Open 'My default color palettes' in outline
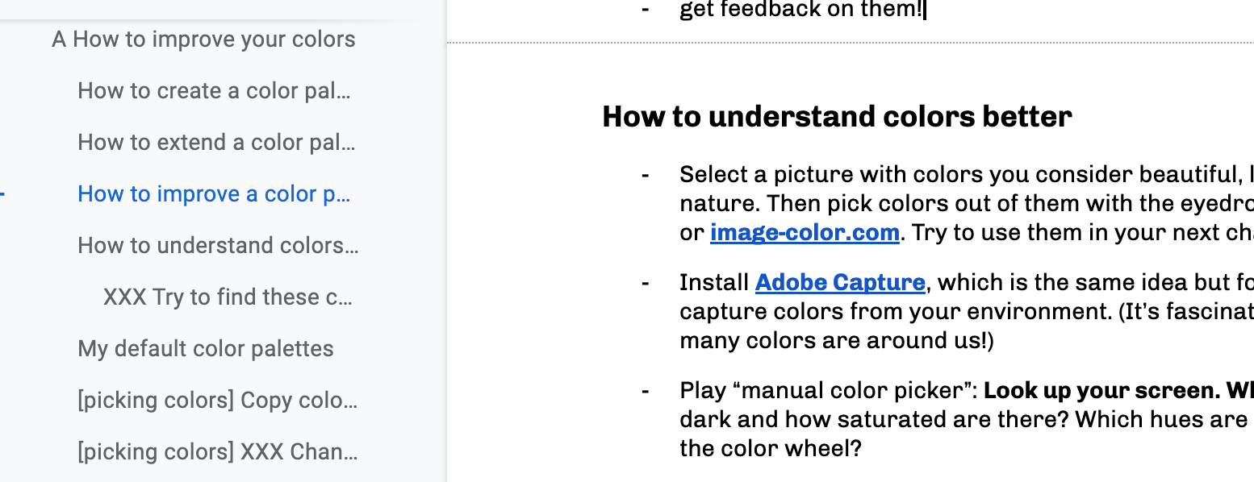The image size is (1254, 482). (206, 349)
